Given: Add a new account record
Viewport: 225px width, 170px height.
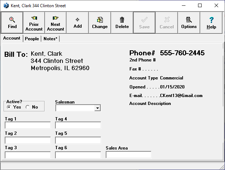Looking at the screenshot, I should pyautogui.click(x=78, y=23).
